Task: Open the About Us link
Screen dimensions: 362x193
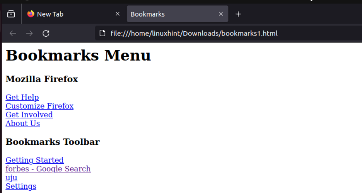Action: click(x=22, y=124)
